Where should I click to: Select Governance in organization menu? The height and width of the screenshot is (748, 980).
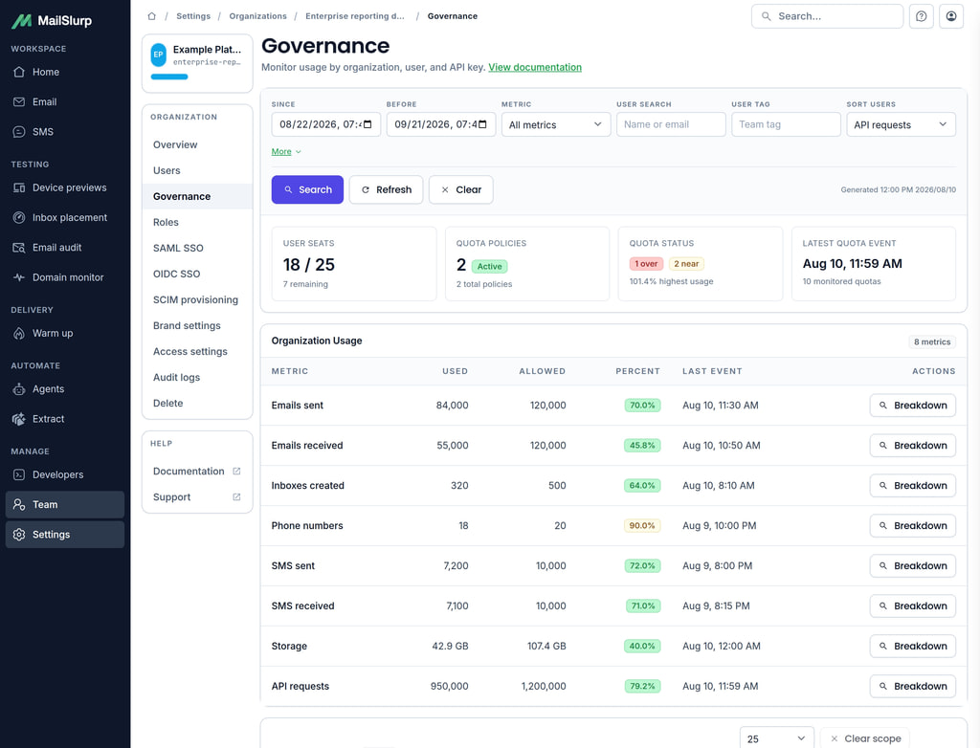(197, 196)
